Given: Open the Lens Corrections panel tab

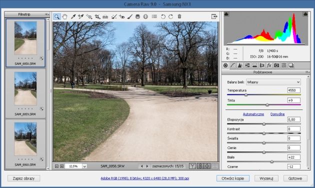Looking at the screenshot, I should [x=262, y=65].
